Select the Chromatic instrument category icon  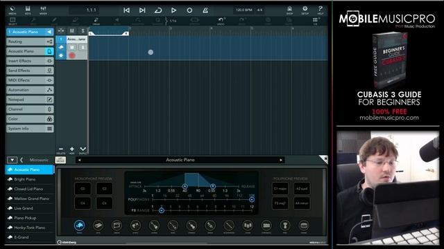pyautogui.click(x=266, y=226)
